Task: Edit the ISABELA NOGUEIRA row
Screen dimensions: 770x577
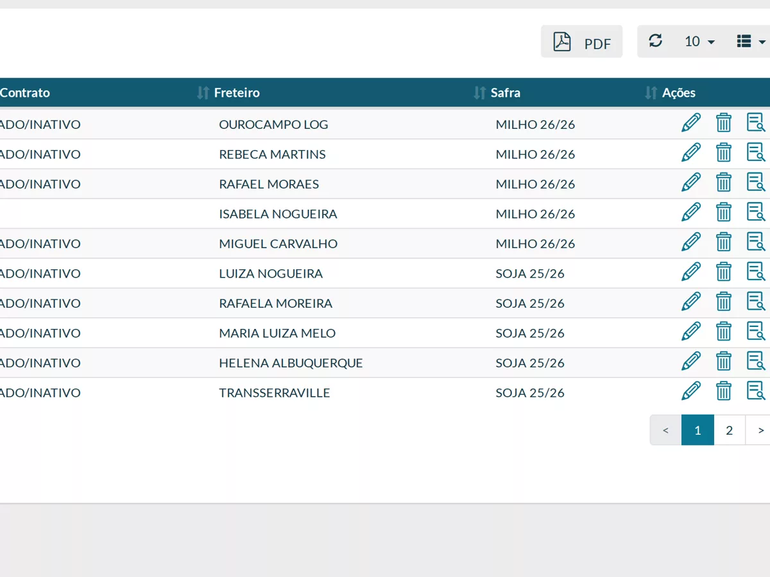Action: (691, 212)
